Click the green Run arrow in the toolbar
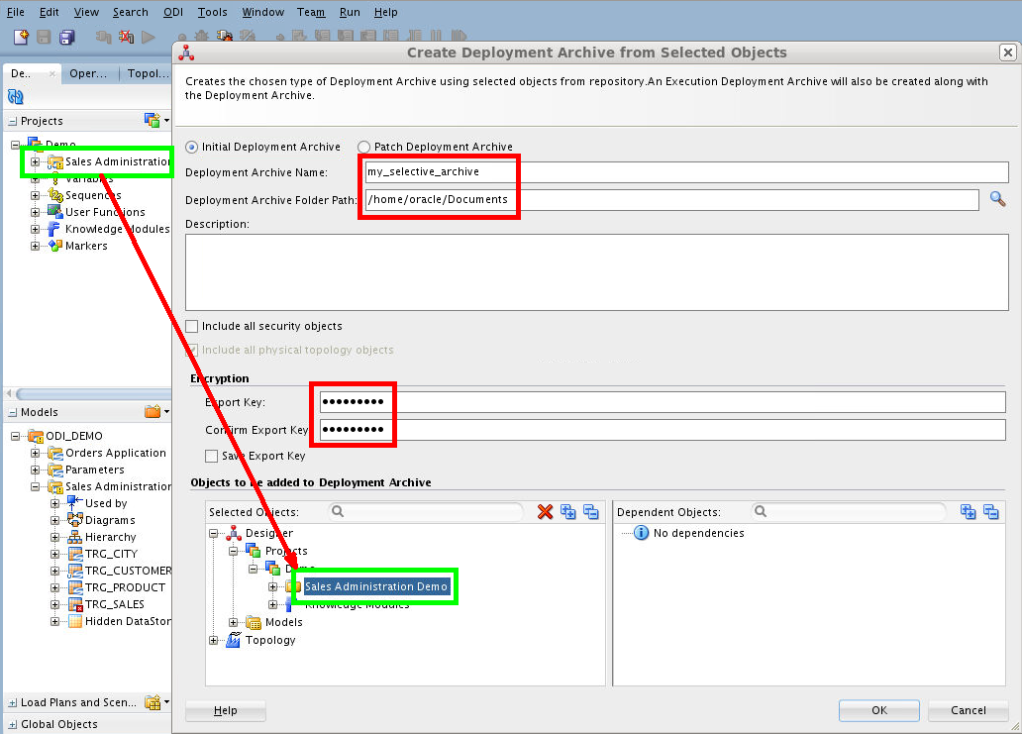The image size is (1022, 734). click(x=147, y=36)
